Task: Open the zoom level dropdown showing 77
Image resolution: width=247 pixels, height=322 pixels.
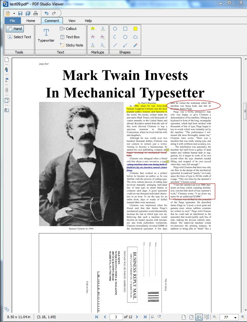Action: (x=235, y=317)
